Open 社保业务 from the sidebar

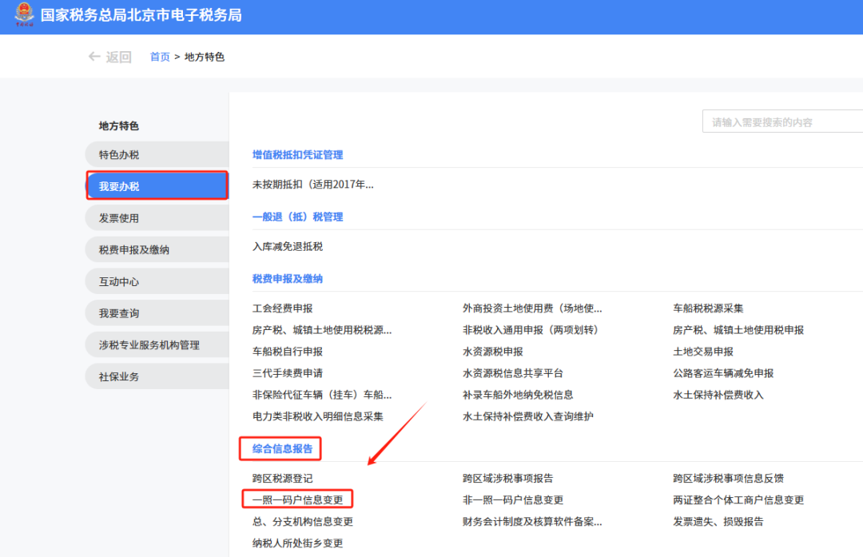pyautogui.click(x=157, y=376)
